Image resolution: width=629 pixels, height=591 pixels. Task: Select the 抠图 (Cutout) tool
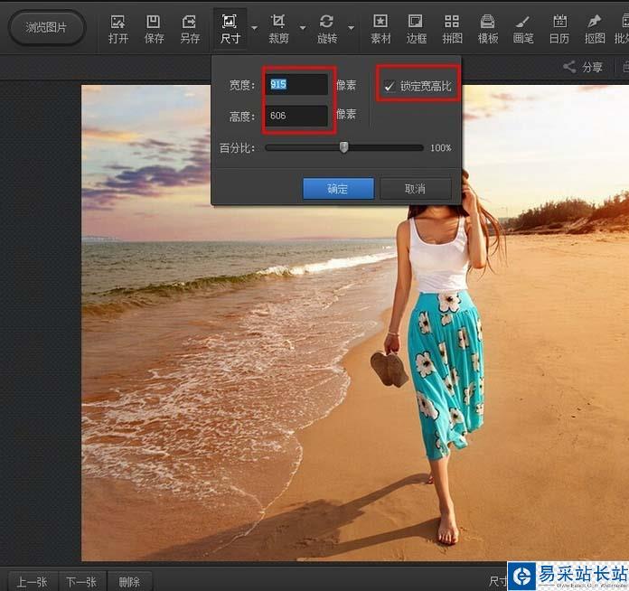(x=594, y=28)
